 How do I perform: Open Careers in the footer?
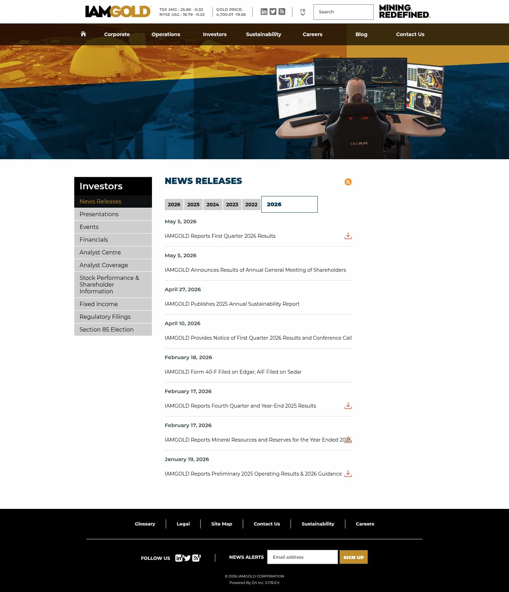[x=365, y=524]
